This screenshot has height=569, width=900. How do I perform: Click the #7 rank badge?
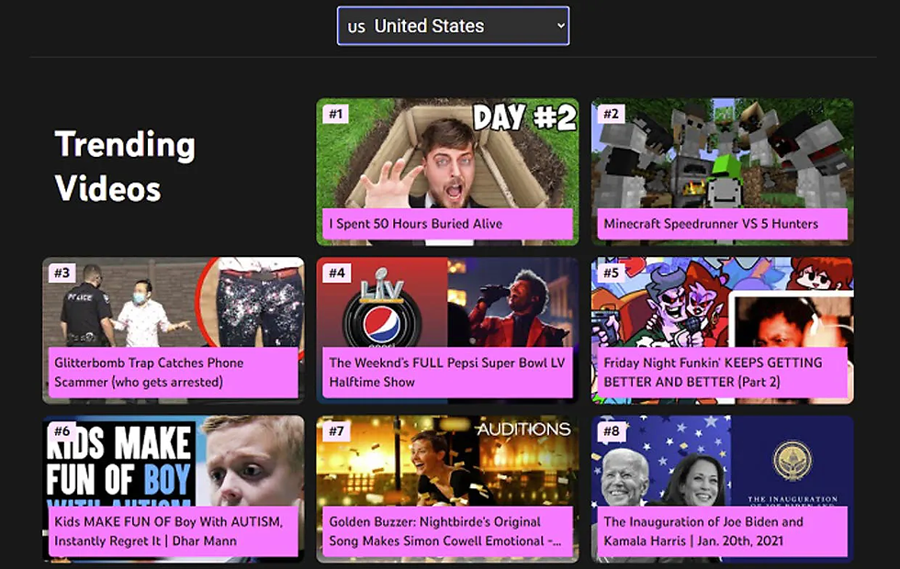pyautogui.click(x=336, y=430)
